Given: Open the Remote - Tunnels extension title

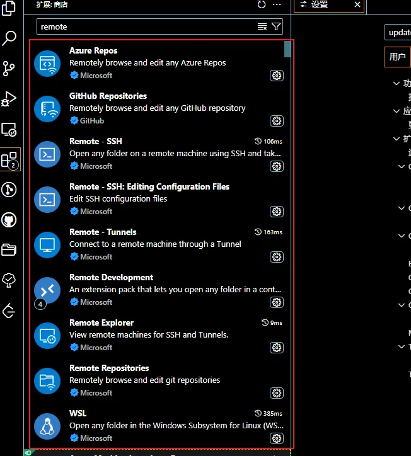Looking at the screenshot, I should point(103,232).
